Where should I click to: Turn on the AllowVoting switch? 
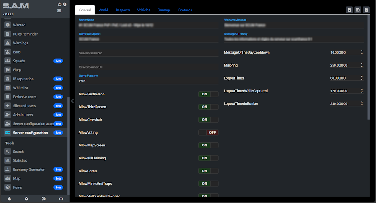[208, 132]
